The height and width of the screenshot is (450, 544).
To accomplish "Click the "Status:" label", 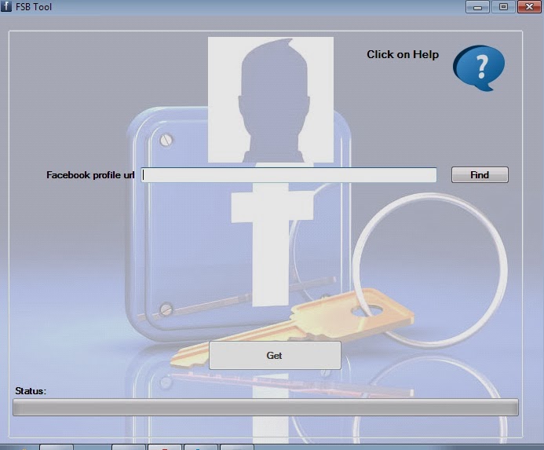I will pos(31,391).
